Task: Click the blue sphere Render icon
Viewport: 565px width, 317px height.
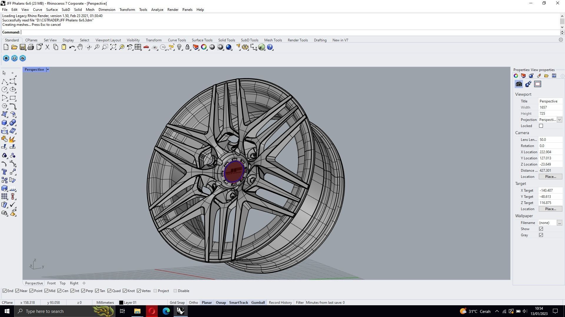Action: [x=229, y=47]
